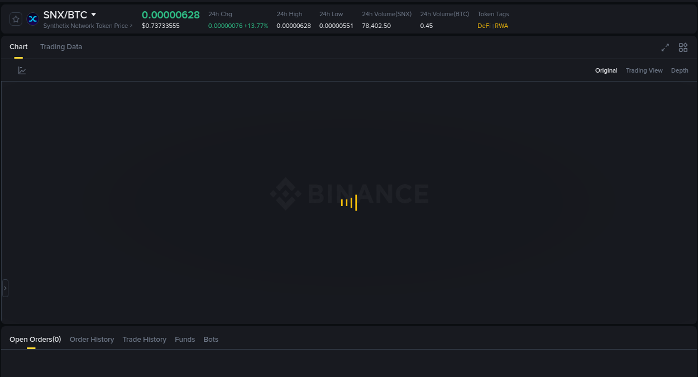Toggle favorite star for SNX/BTC pair
Viewport: 698px width, 377px height.
pos(15,18)
